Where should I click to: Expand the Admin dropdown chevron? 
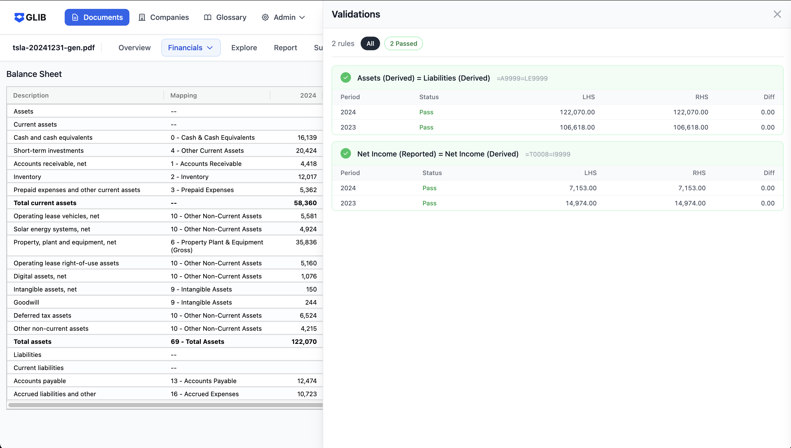(x=302, y=18)
